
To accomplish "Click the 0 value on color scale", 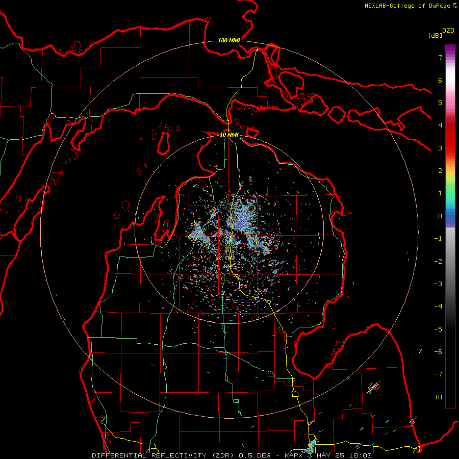I will click(x=440, y=216).
